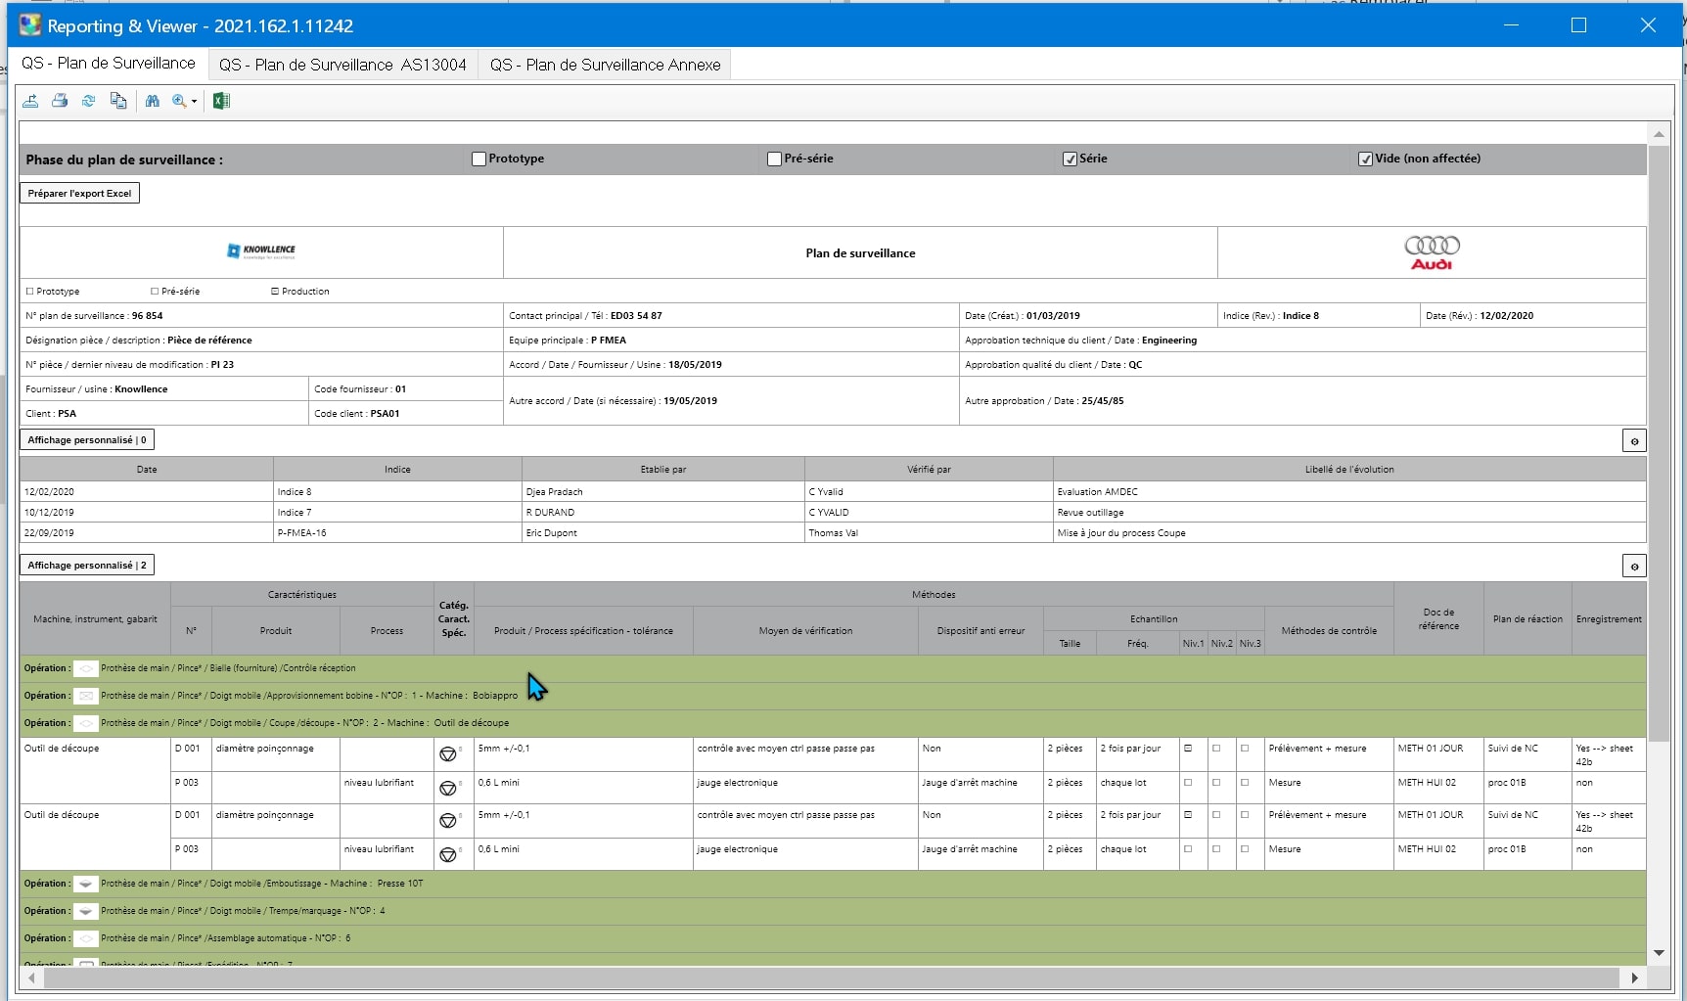Click Plan de surveillance report title

click(x=860, y=253)
